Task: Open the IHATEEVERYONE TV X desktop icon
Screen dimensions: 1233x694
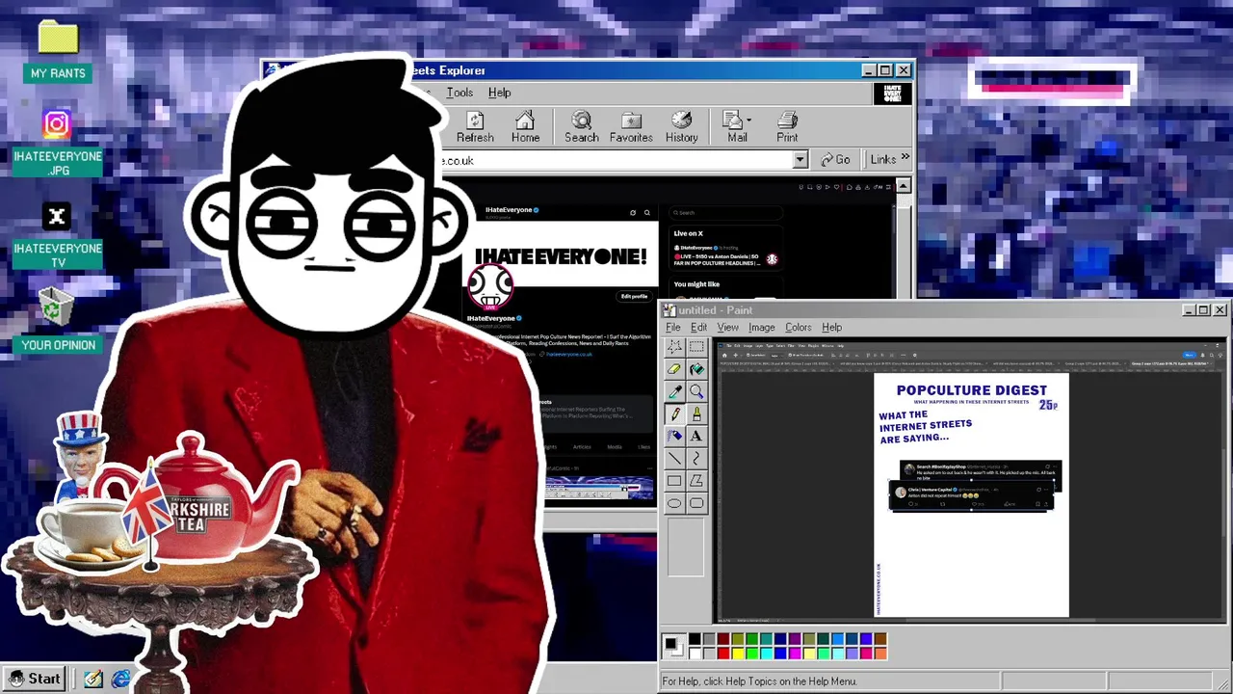Action: tap(58, 236)
